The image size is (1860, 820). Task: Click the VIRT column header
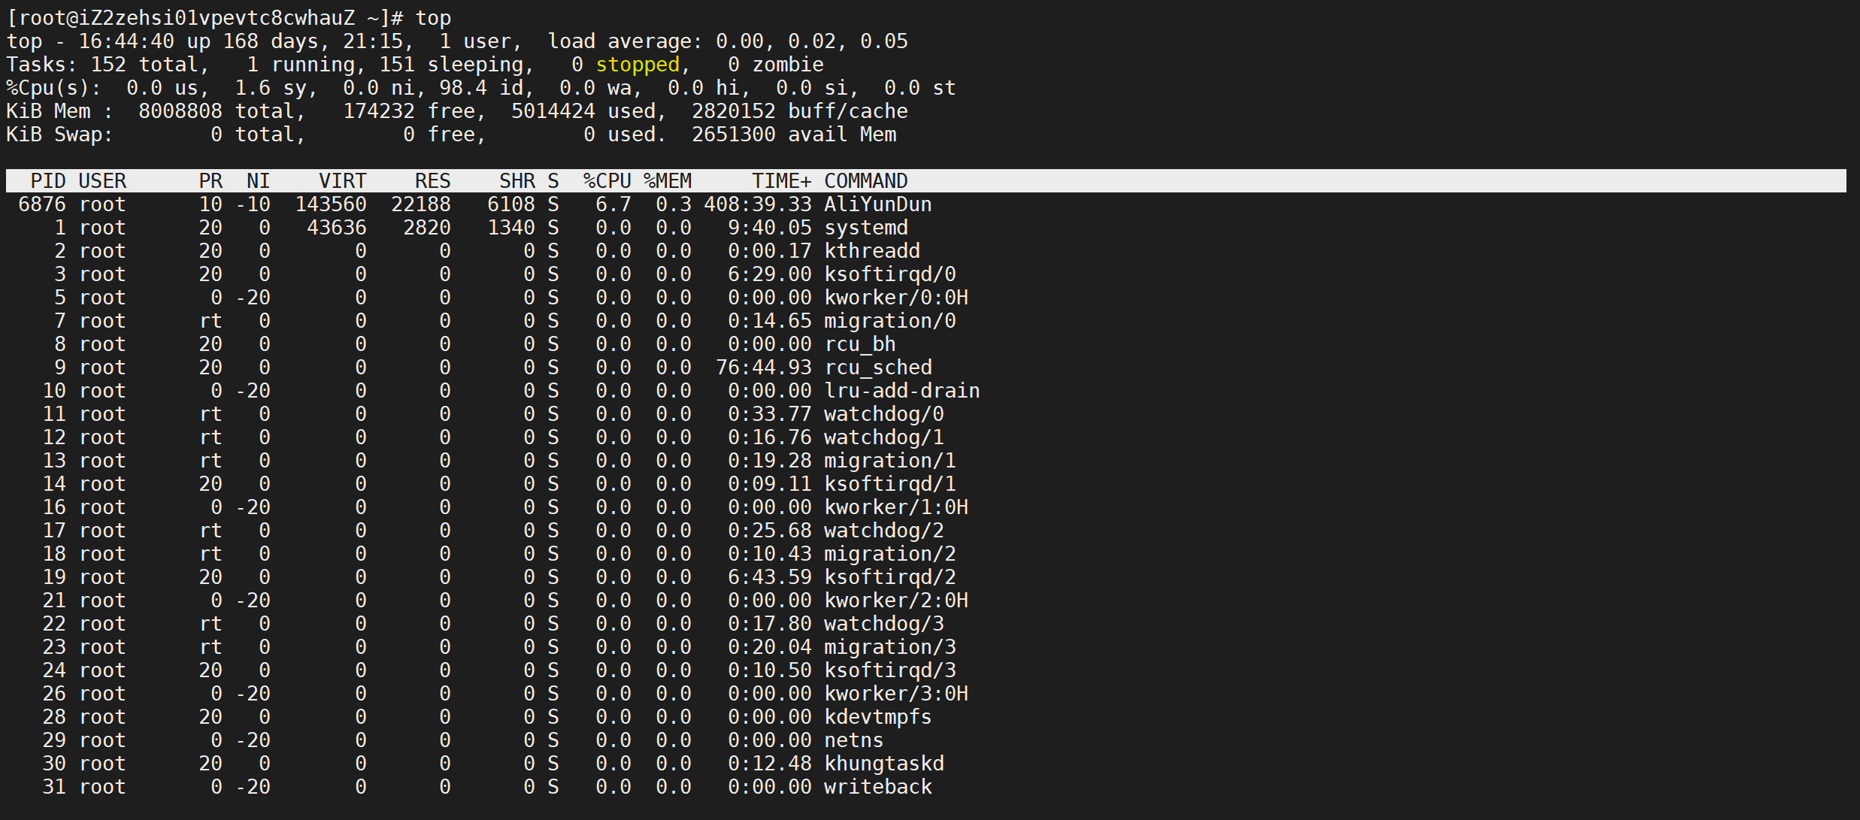[x=343, y=181]
